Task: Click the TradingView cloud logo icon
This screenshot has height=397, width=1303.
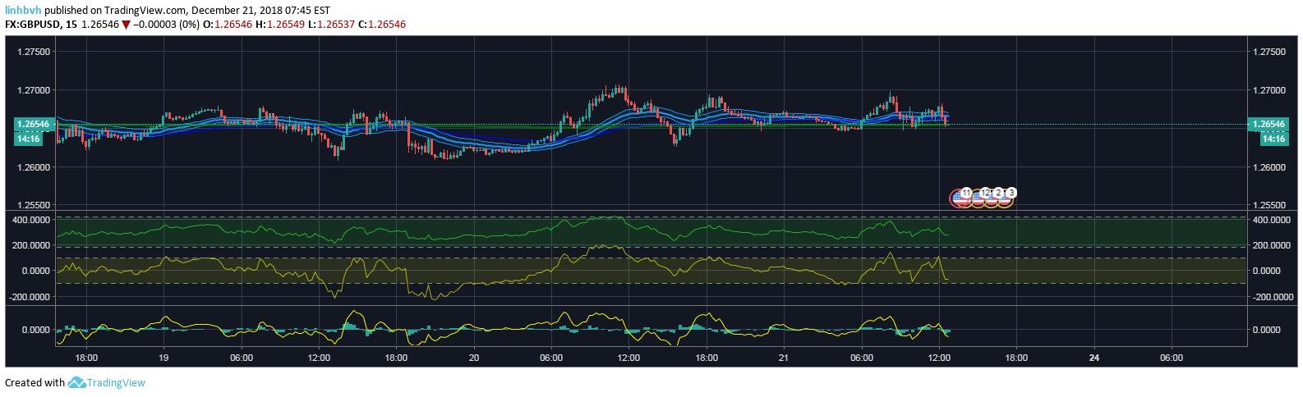Action: [x=76, y=382]
